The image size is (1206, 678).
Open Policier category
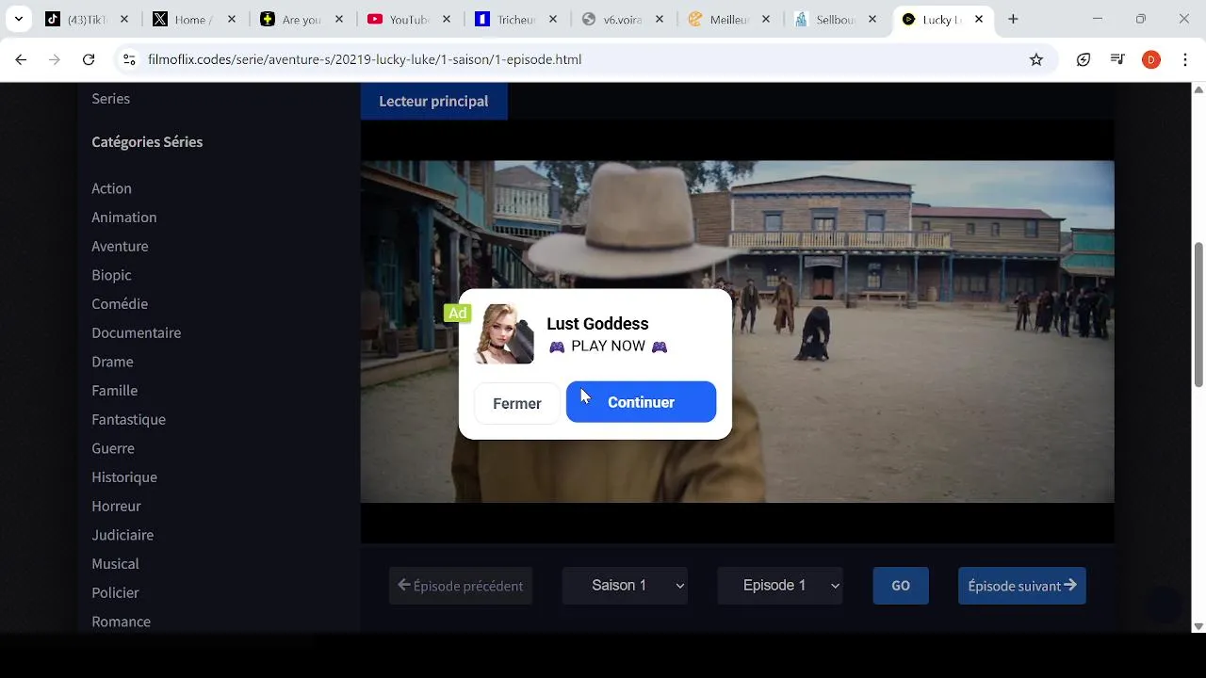coord(115,592)
